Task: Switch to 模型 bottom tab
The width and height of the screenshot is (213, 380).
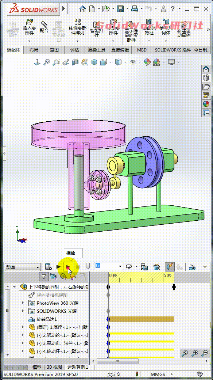Action: [x=37, y=367]
